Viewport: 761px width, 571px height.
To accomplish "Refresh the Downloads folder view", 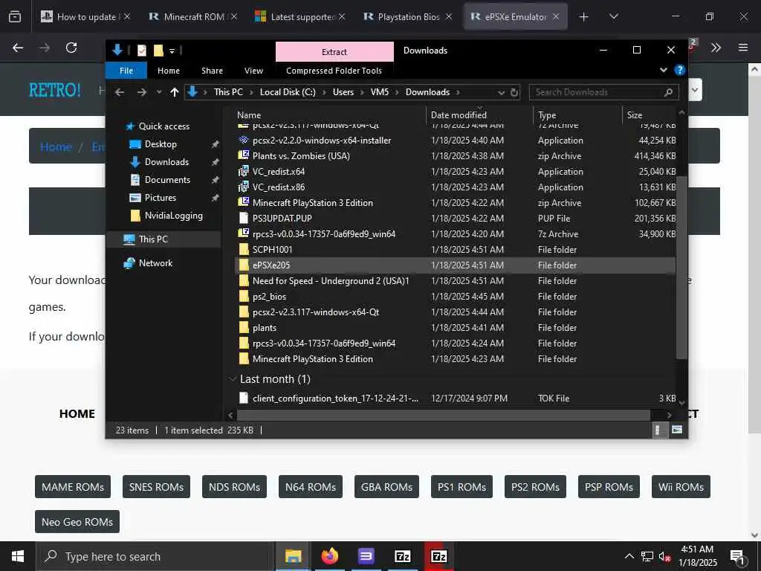I will tap(514, 92).
